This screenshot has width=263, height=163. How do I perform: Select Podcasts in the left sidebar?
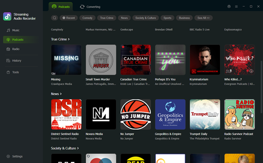click(21, 40)
